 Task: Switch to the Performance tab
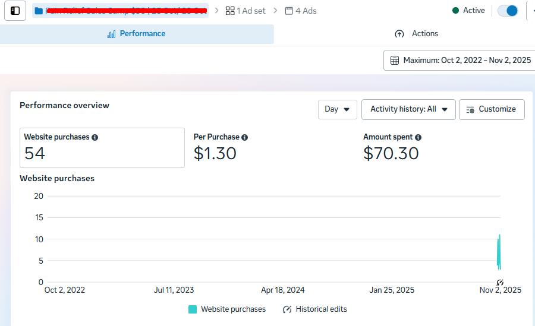136,34
